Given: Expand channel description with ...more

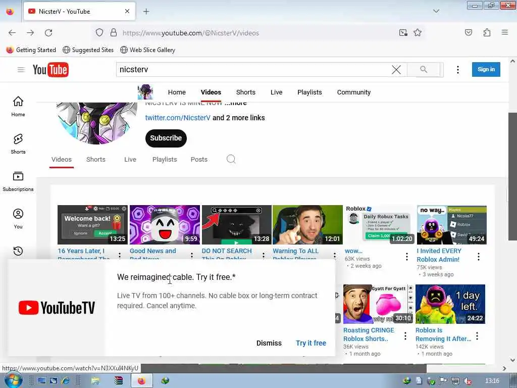Looking at the screenshot, I should [x=236, y=103].
